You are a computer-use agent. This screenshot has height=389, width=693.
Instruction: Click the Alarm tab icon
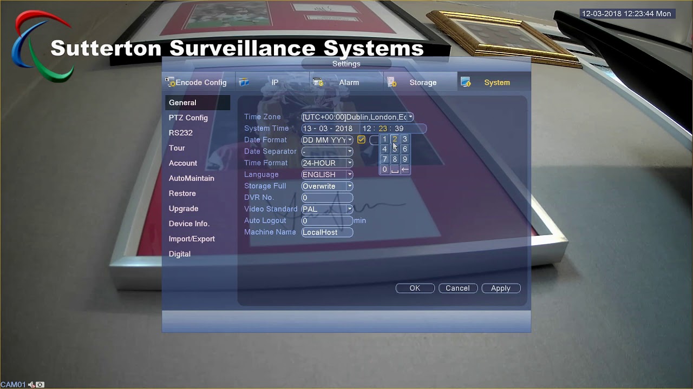pos(318,82)
